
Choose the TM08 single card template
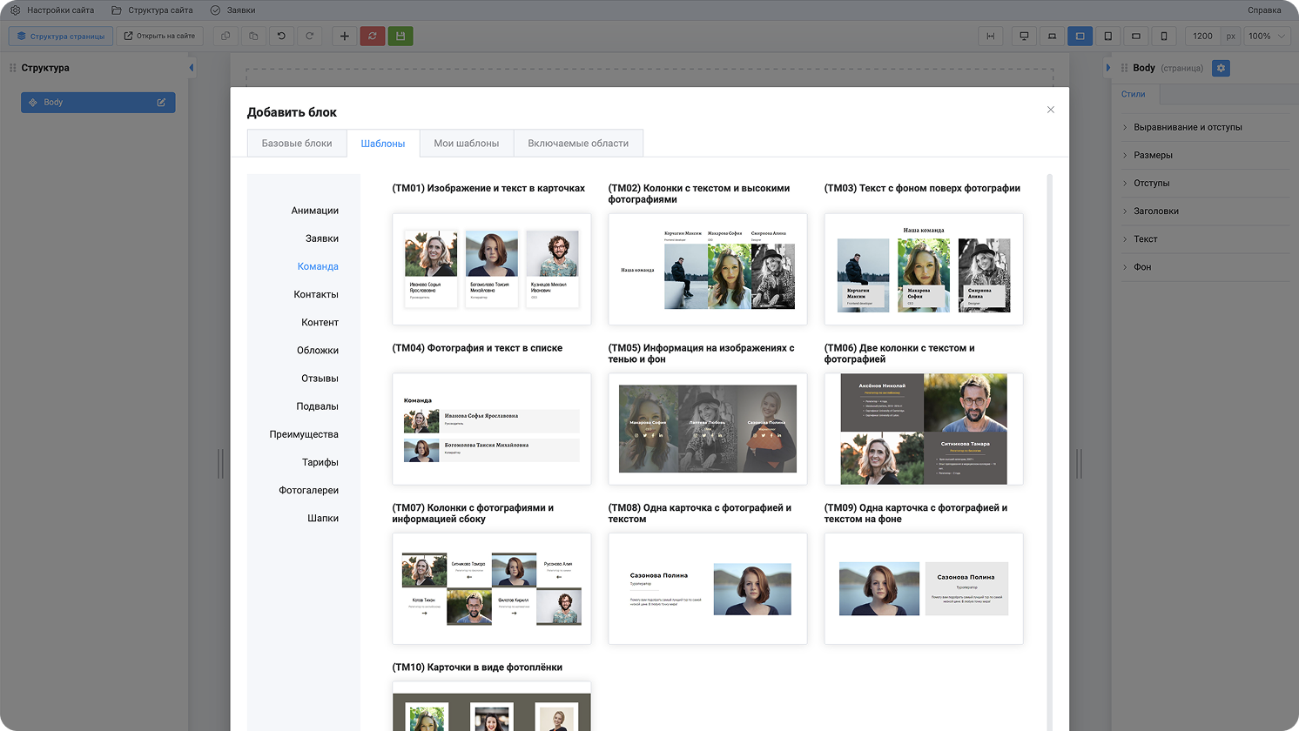click(708, 589)
